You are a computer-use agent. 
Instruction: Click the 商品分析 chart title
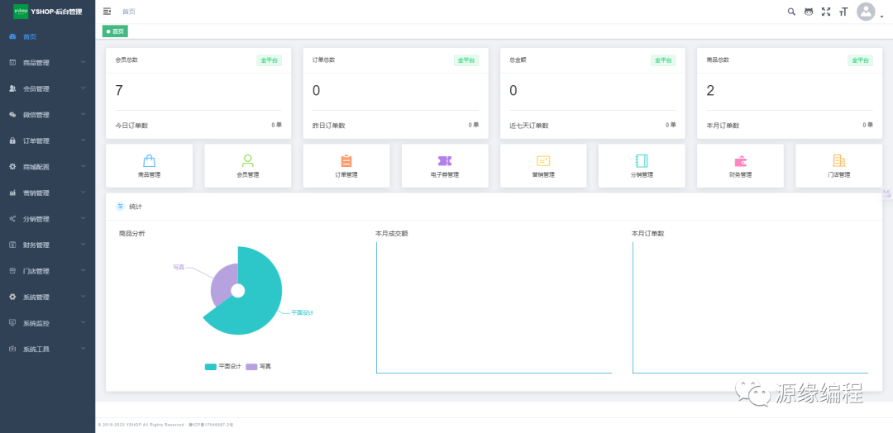[x=132, y=233]
